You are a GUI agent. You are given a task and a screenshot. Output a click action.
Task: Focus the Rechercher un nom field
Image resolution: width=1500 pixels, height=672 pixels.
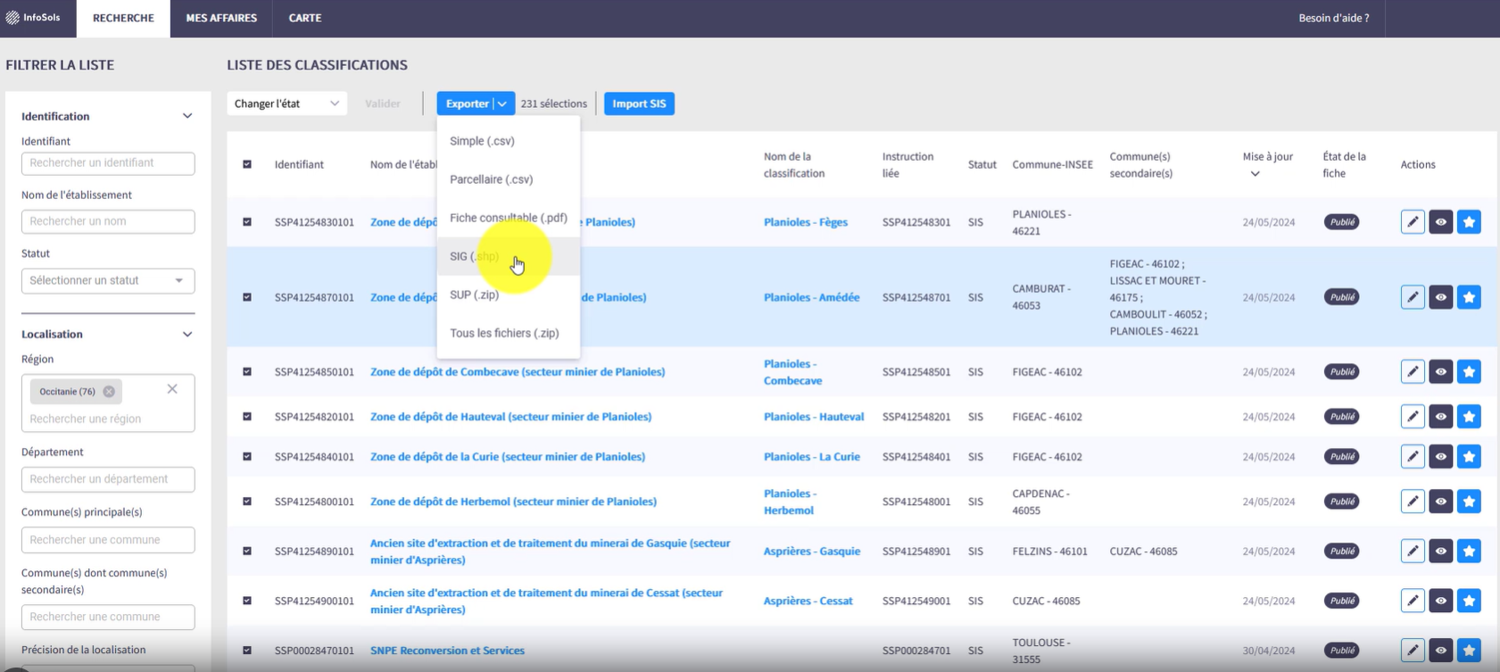pos(108,221)
